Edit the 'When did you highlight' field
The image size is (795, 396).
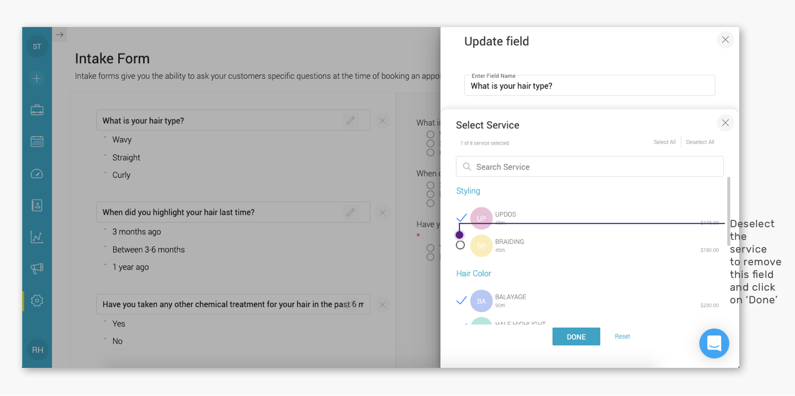click(351, 212)
